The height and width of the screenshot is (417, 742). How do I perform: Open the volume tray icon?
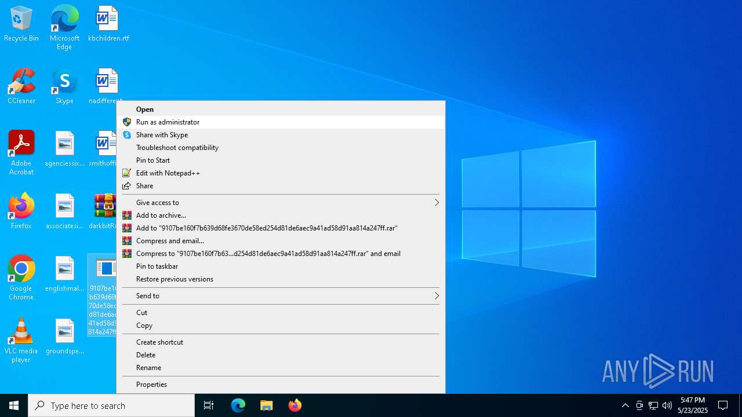[667, 405]
